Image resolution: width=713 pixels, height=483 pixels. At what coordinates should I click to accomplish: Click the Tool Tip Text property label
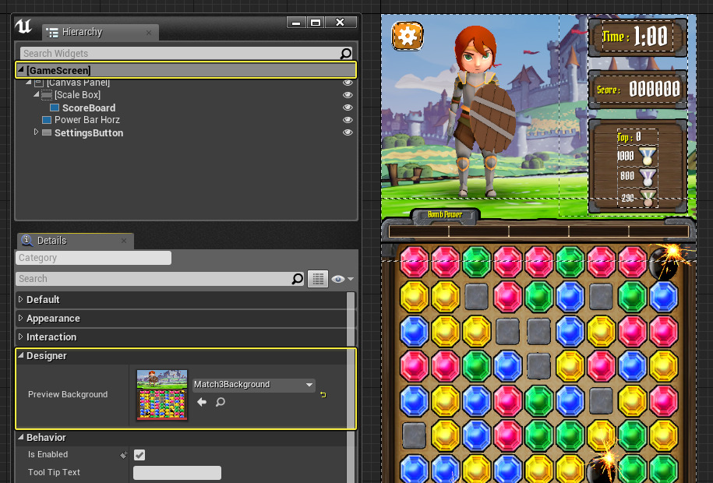(x=54, y=473)
